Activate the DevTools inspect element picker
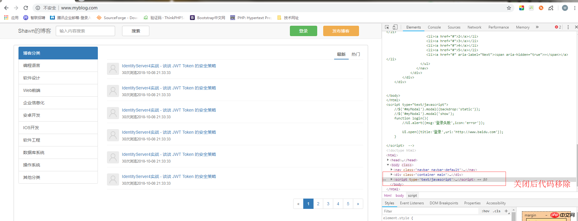Screen dimensions: 578x221 pyautogui.click(x=387, y=27)
